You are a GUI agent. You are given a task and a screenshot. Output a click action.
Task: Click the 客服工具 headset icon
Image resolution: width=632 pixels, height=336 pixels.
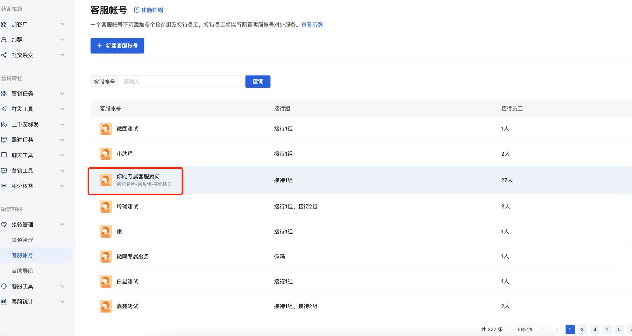(x=4, y=286)
